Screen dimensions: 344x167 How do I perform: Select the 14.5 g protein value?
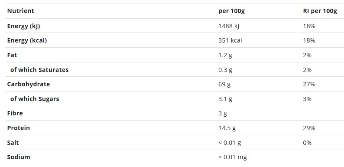tap(227, 128)
